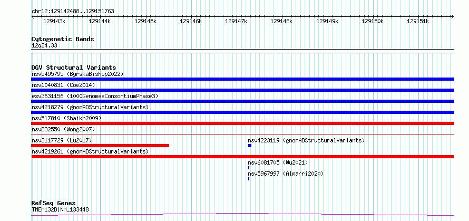Click the nsv517810 (Shaikh2009) label
This screenshot has width=469, height=221.
66,118
